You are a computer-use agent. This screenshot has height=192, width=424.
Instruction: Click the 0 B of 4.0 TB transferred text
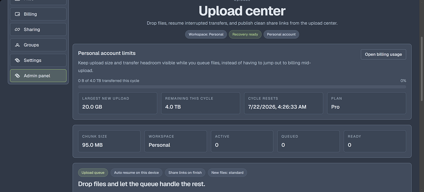[109, 81]
